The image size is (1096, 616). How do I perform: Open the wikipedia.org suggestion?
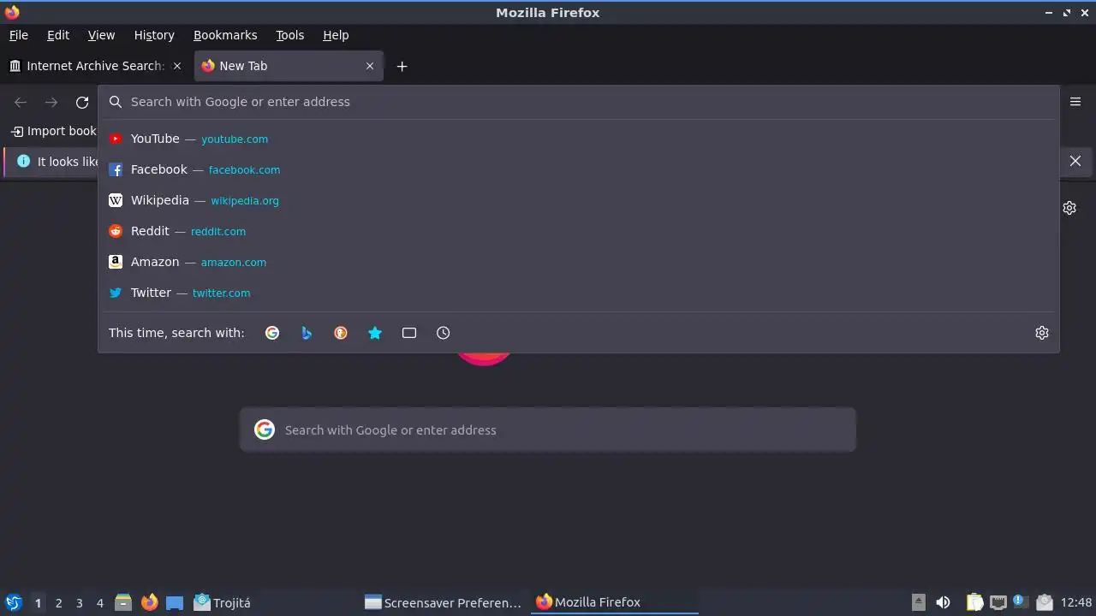[x=579, y=200]
